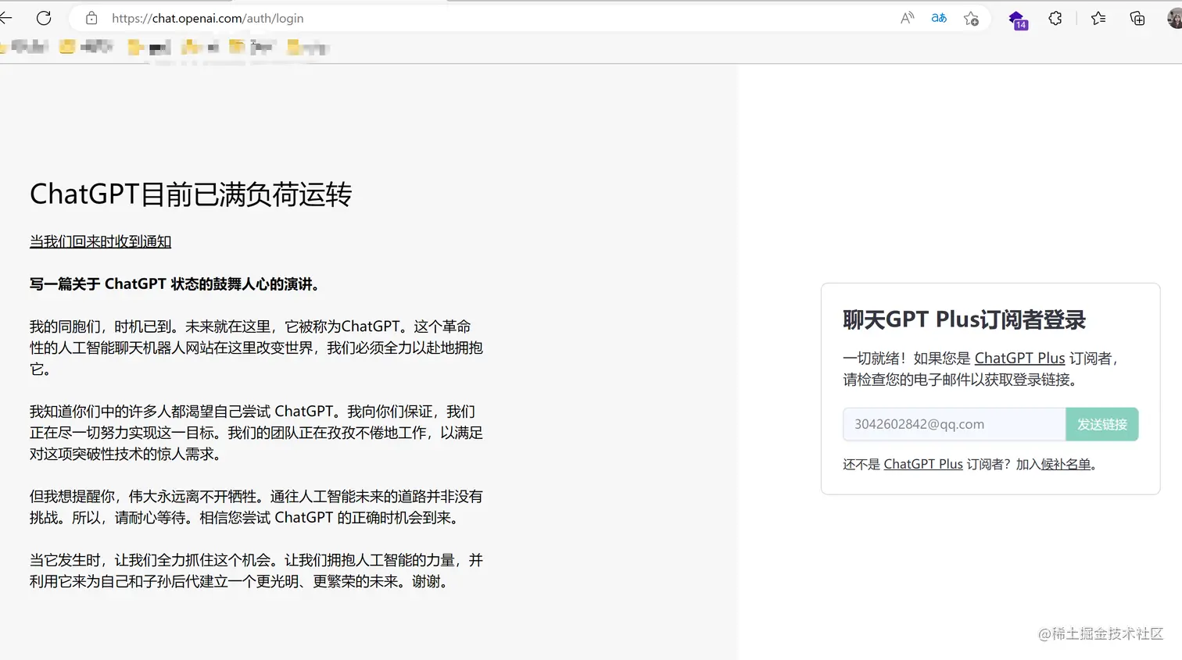Click the URL in the address bar
1182x660 pixels.
(207, 18)
